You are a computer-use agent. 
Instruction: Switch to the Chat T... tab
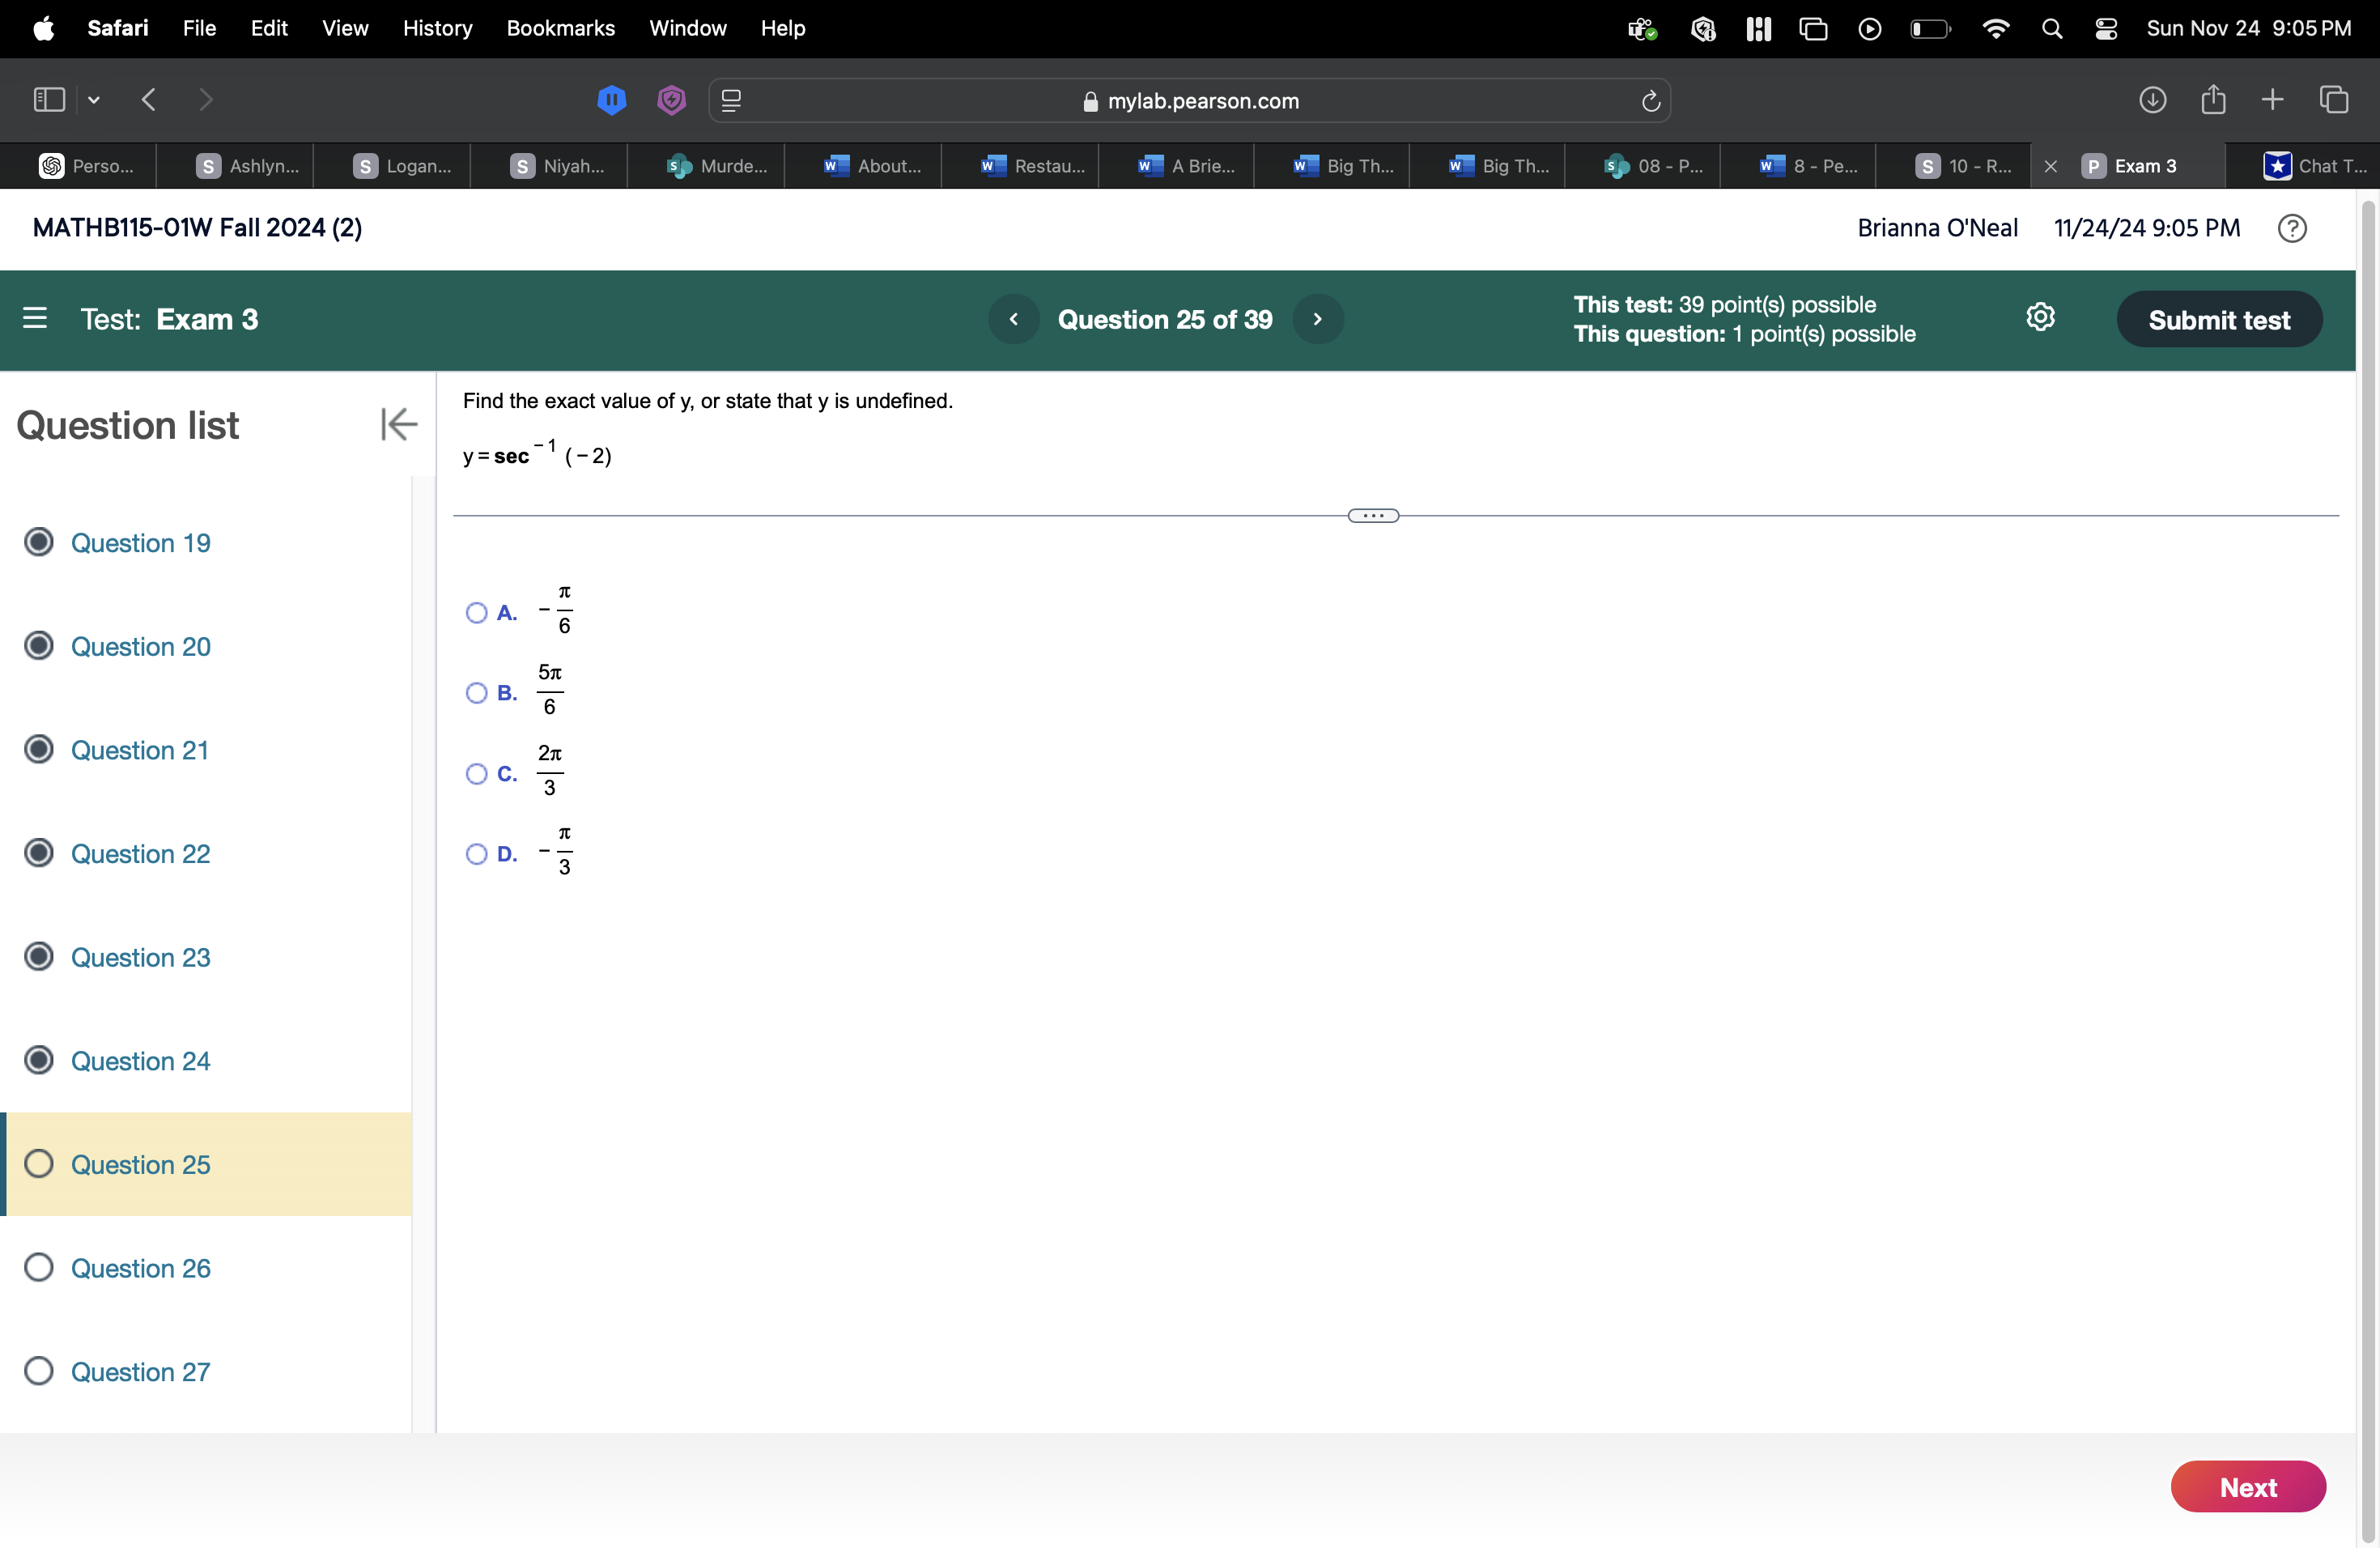coord(2315,166)
